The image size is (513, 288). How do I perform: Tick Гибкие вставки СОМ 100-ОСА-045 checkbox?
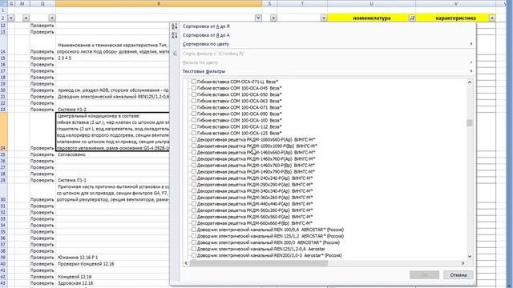pos(194,88)
